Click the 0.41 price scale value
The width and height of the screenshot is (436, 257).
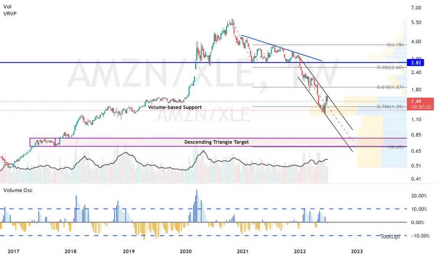416,178
